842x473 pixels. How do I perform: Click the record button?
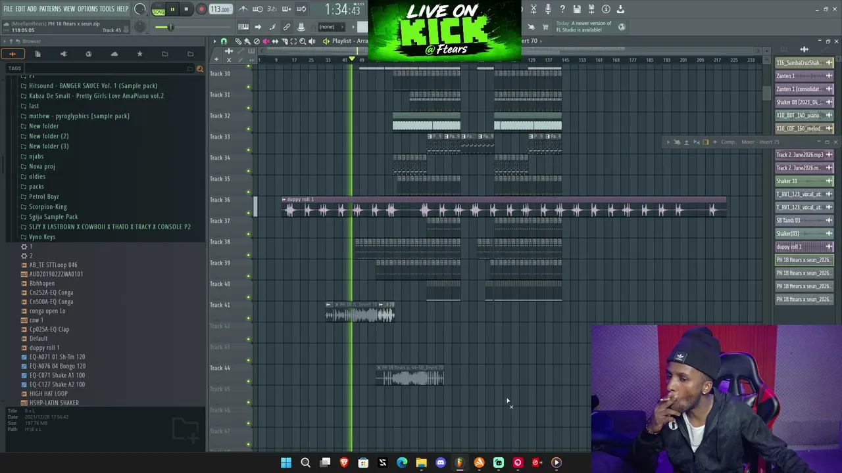point(201,9)
